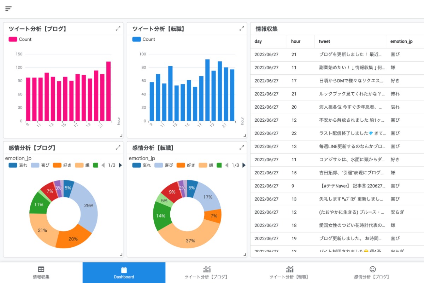Select row with tweet ラスト配信終了しました
Viewport: 424px width, 283px height.
point(337,133)
